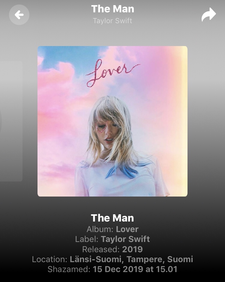This screenshot has height=282, width=225.
Task: Tap The Man heading below artwork
Action: point(112,218)
